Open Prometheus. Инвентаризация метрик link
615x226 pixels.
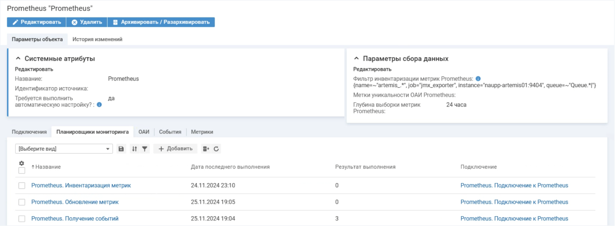(81, 186)
